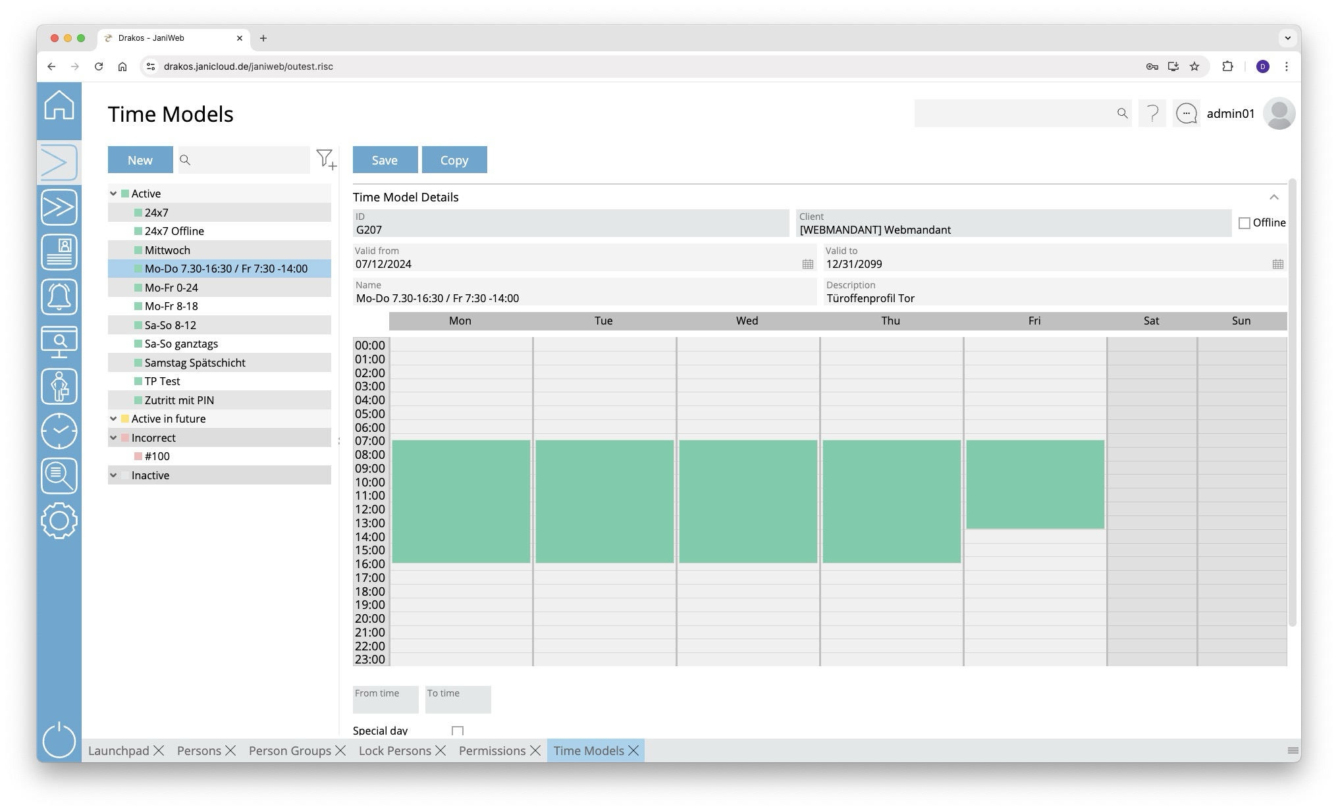Open the gear settings sidebar icon

(59, 521)
